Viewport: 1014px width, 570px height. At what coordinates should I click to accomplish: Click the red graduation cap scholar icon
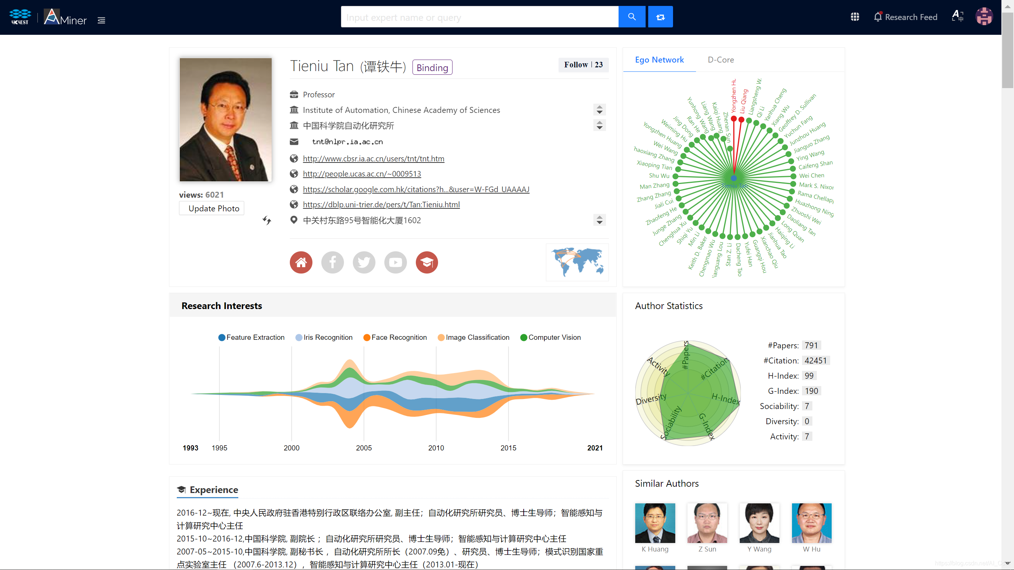(427, 262)
